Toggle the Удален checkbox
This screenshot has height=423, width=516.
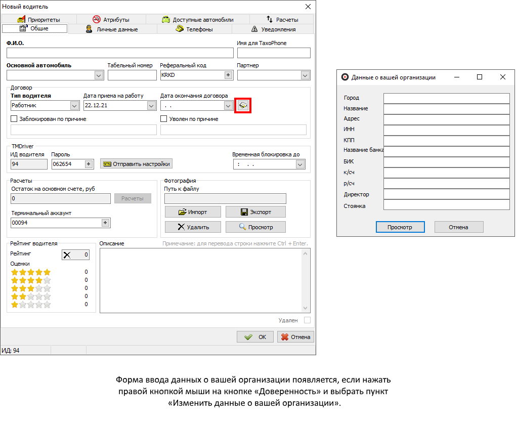point(307,320)
